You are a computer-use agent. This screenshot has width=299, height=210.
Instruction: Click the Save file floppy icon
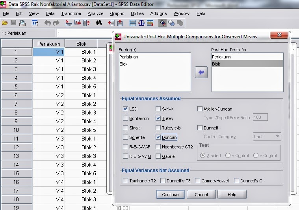pos(13,23)
